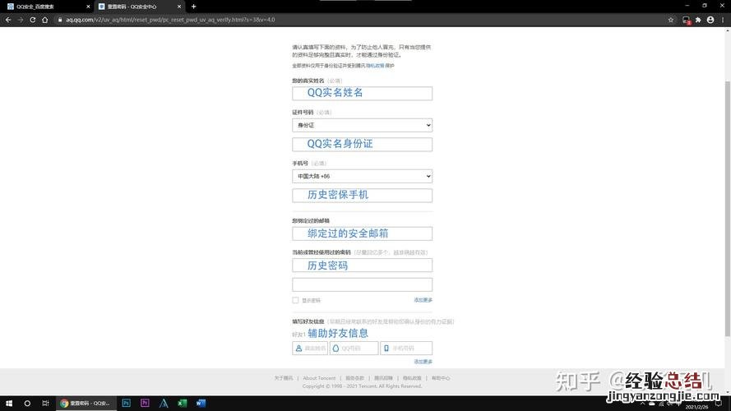The image size is (731, 411).
Task: Click the browser forward arrow
Action: (x=20, y=20)
